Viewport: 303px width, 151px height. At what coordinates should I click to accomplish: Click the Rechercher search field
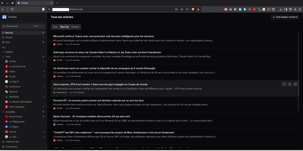tap(23, 26)
